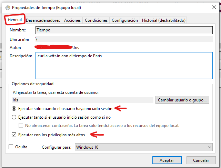Click the Cancelar button

[x=201, y=160]
